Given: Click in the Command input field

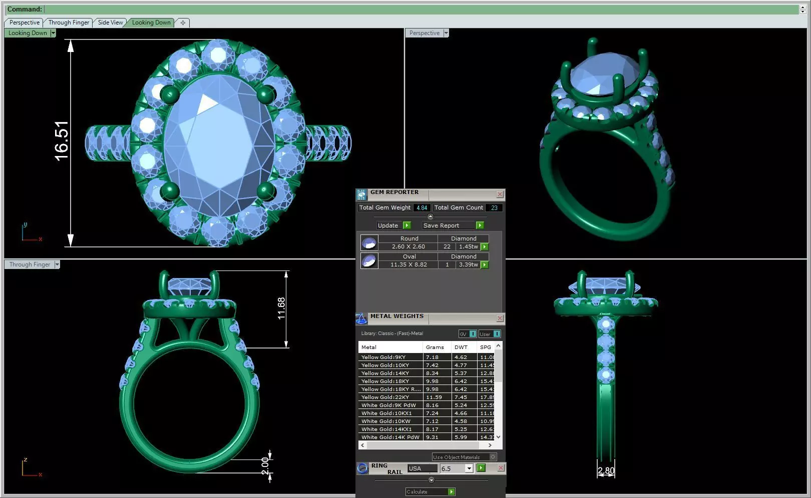Looking at the screenshot, I should click(422, 9).
